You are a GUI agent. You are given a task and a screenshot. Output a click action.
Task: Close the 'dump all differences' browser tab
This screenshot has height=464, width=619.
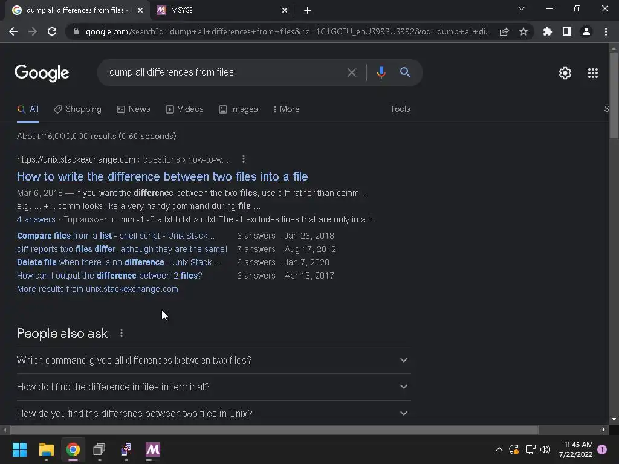click(140, 10)
